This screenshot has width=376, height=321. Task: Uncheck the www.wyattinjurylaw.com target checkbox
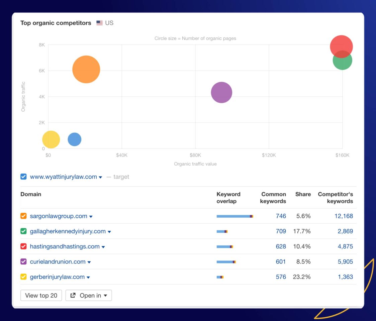point(23,177)
